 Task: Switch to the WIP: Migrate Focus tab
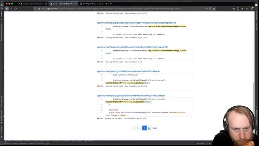click(93, 4)
